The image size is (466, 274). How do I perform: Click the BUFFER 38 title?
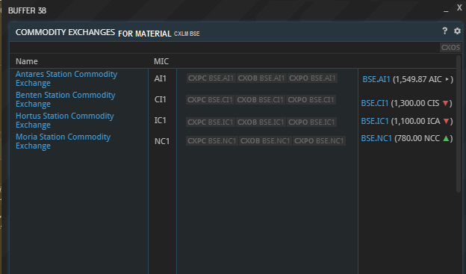pos(28,10)
